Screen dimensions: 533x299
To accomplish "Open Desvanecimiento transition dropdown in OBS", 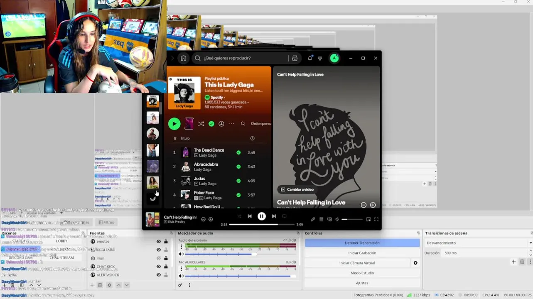I will point(479,243).
